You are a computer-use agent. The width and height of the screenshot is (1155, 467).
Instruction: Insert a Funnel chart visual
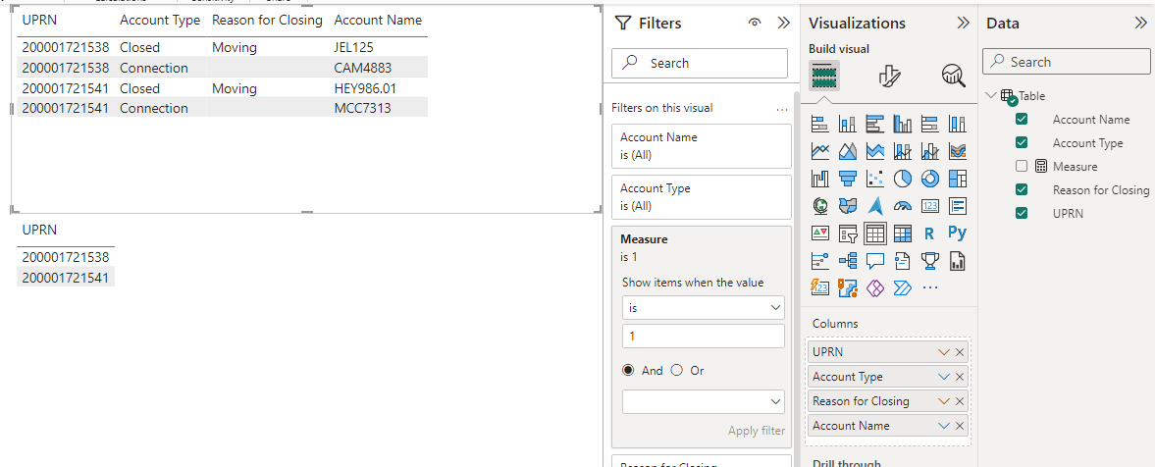tap(847, 179)
